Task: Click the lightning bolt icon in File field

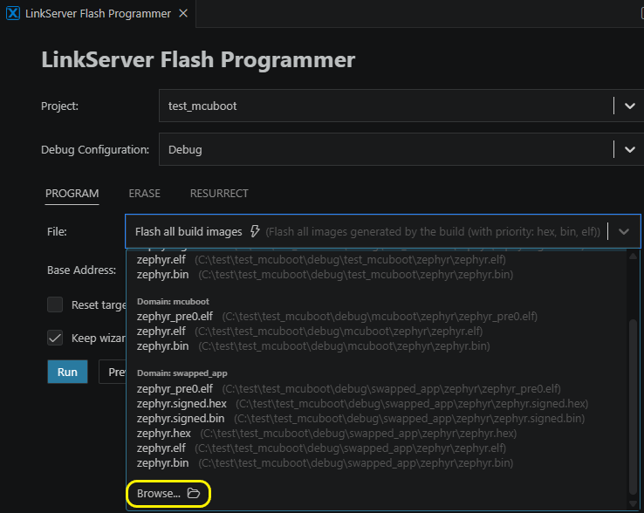Action: (x=255, y=231)
